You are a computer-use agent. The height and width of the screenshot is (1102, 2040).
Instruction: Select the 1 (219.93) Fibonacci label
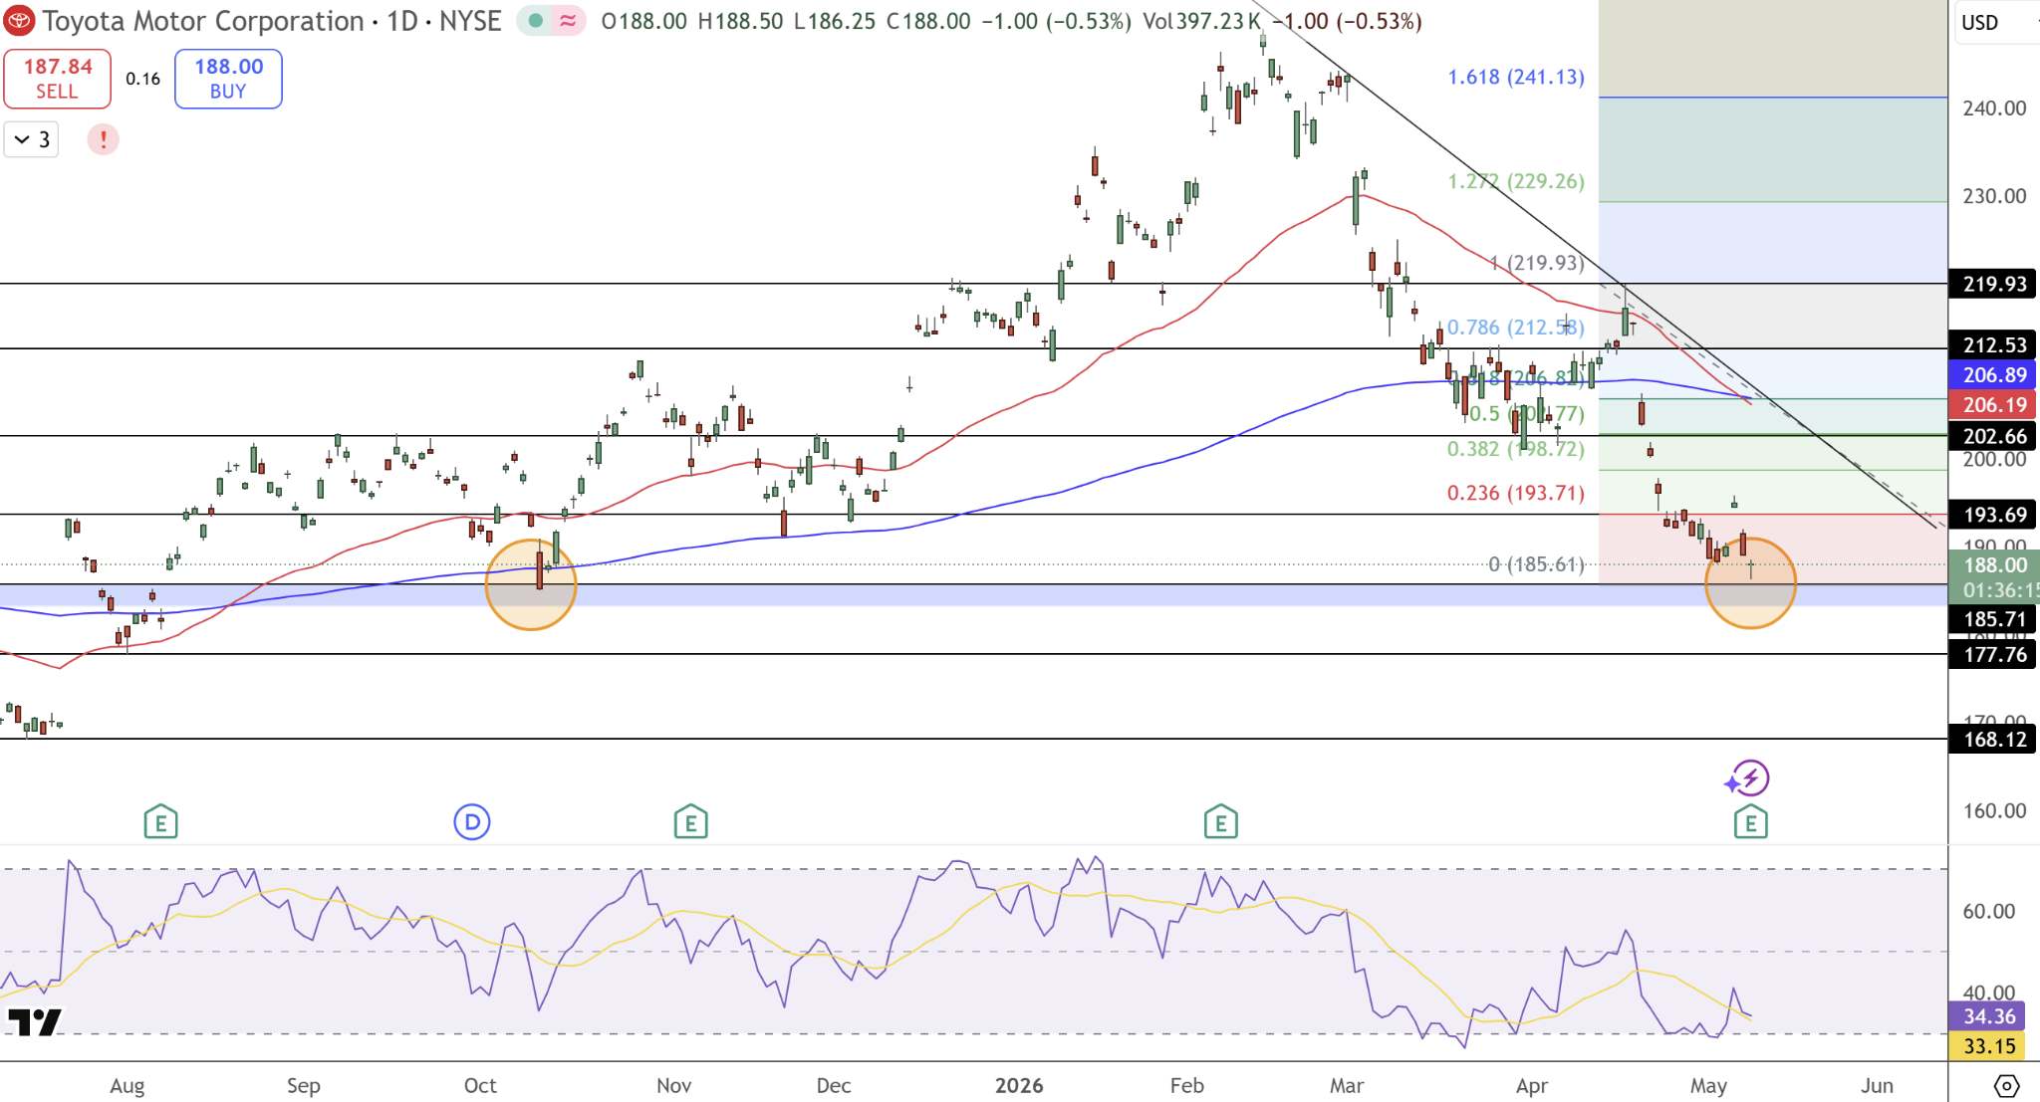coord(1537,263)
